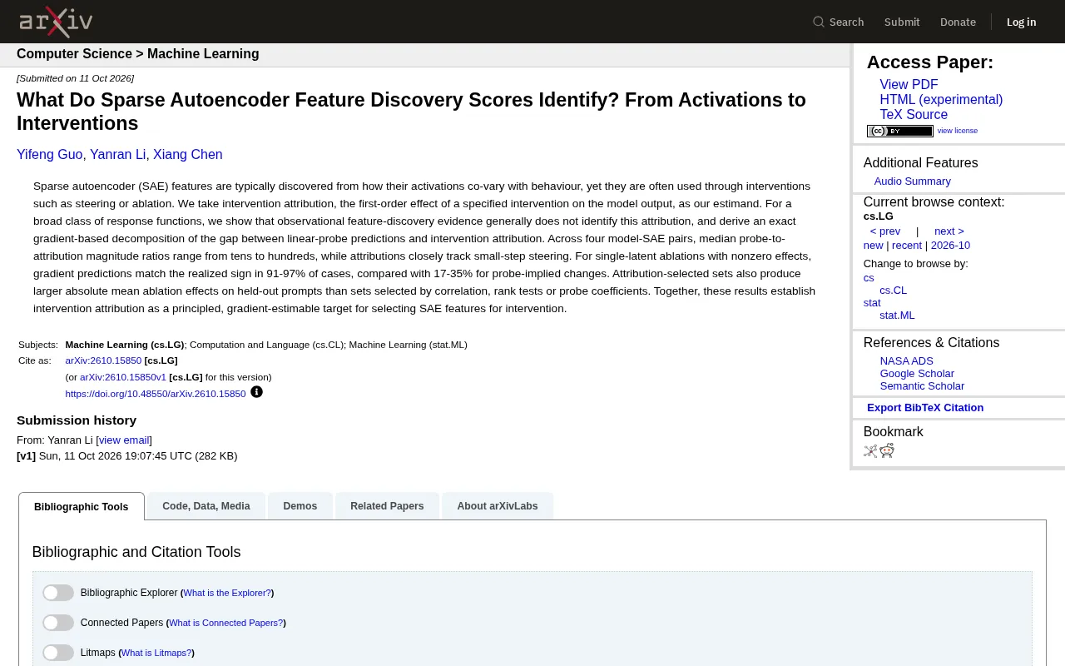Click Export BibTeX Citation
Viewport: 1065px width, 666px height.
pos(925,408)
